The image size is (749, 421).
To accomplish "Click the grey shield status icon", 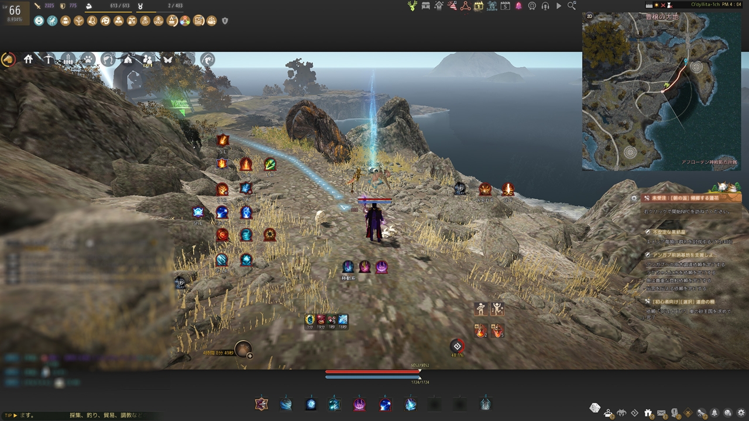I will point(225,21).
